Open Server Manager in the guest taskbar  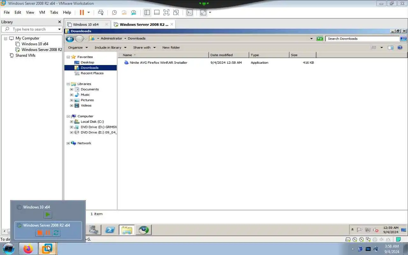coord(93,230)
